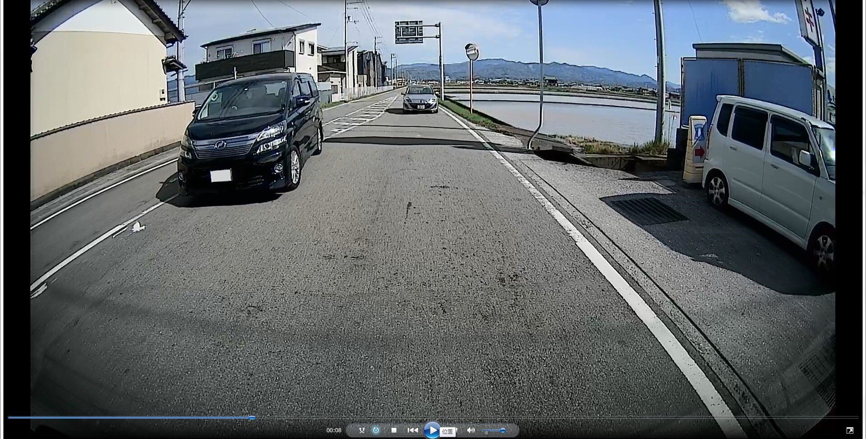Click the unplayed part of the seek bar

pyautogui.click(x=541, y=418)
